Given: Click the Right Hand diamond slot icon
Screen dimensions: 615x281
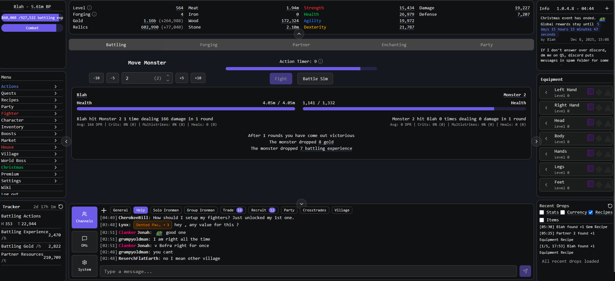Looking at the screenshot, I should pos(599,108).
